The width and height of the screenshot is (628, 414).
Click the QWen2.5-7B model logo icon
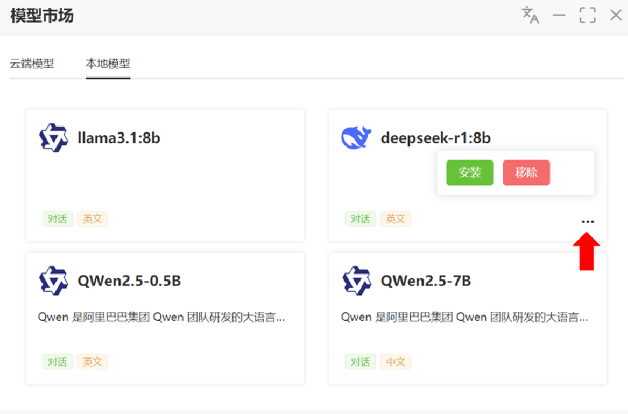356,281
